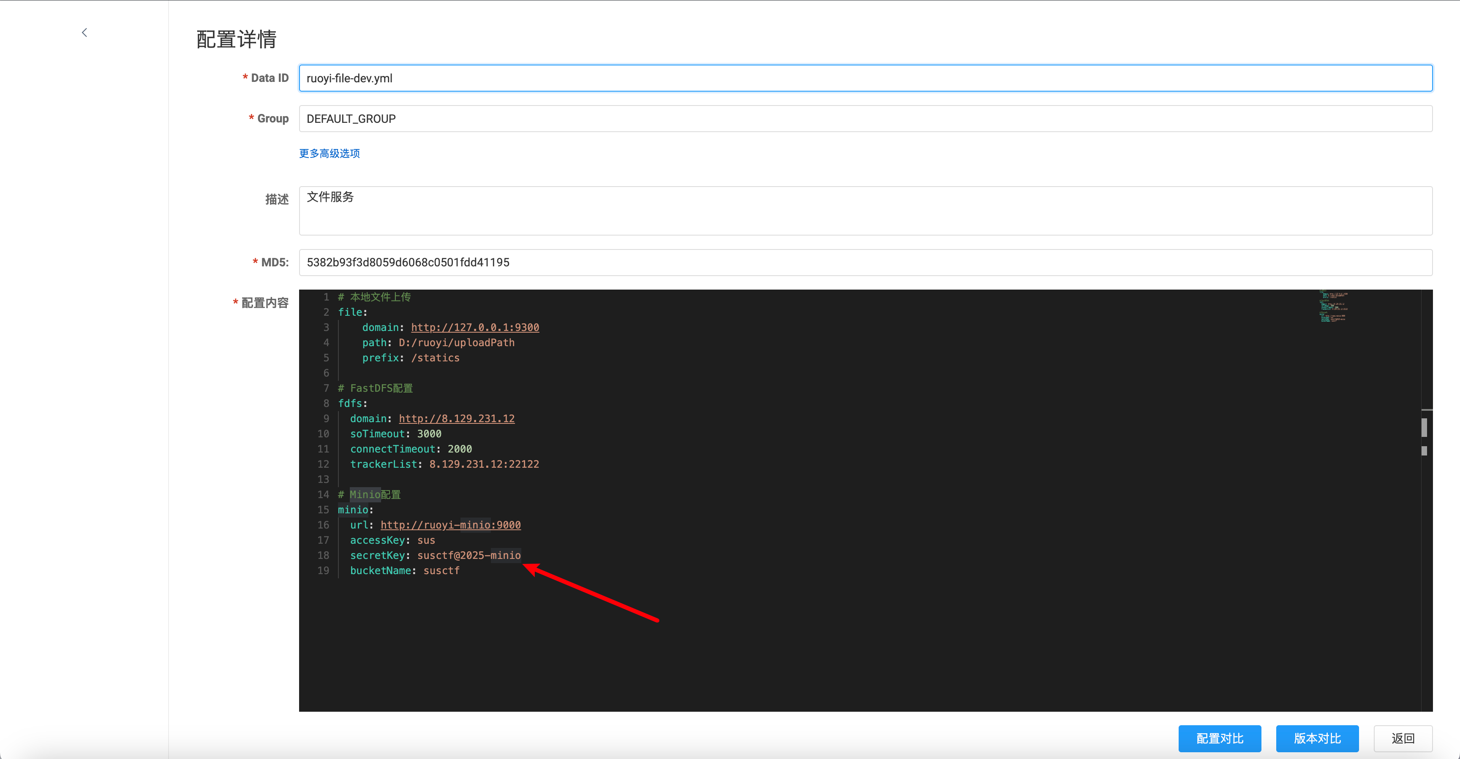Expand 更多高级选项 advanced options
The width and height of the screenshot is (1460, 759).
pos(329,154)
